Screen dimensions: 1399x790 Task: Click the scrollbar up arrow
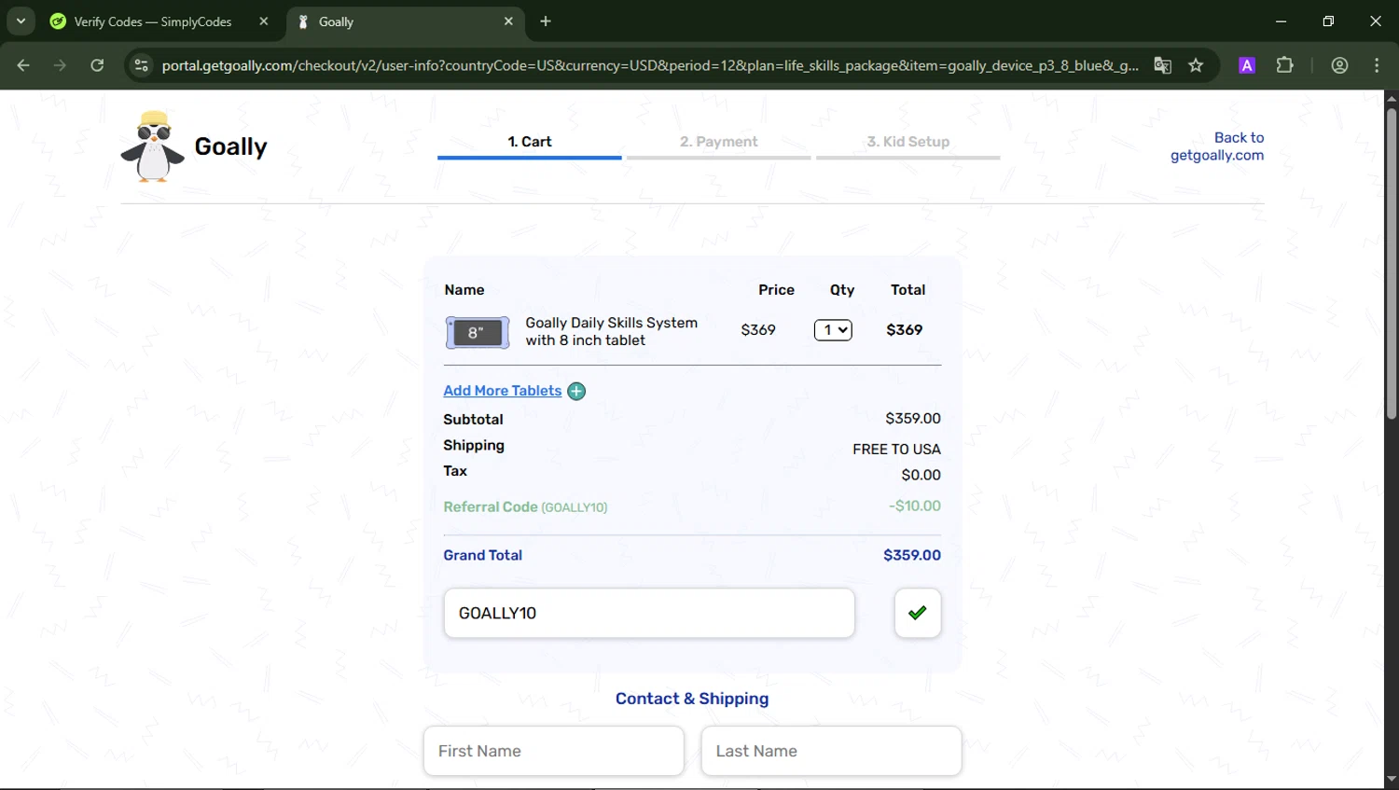(1392, 98)
